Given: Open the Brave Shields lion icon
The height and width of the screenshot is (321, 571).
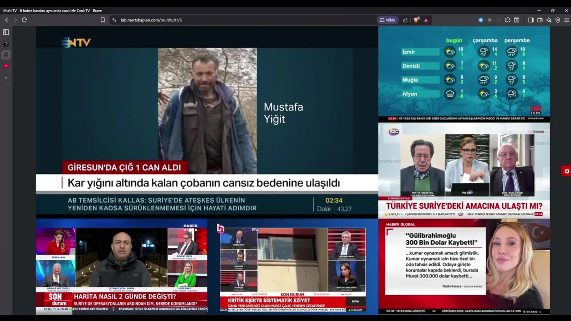Looking at the screenshot, I should (416, 20).
